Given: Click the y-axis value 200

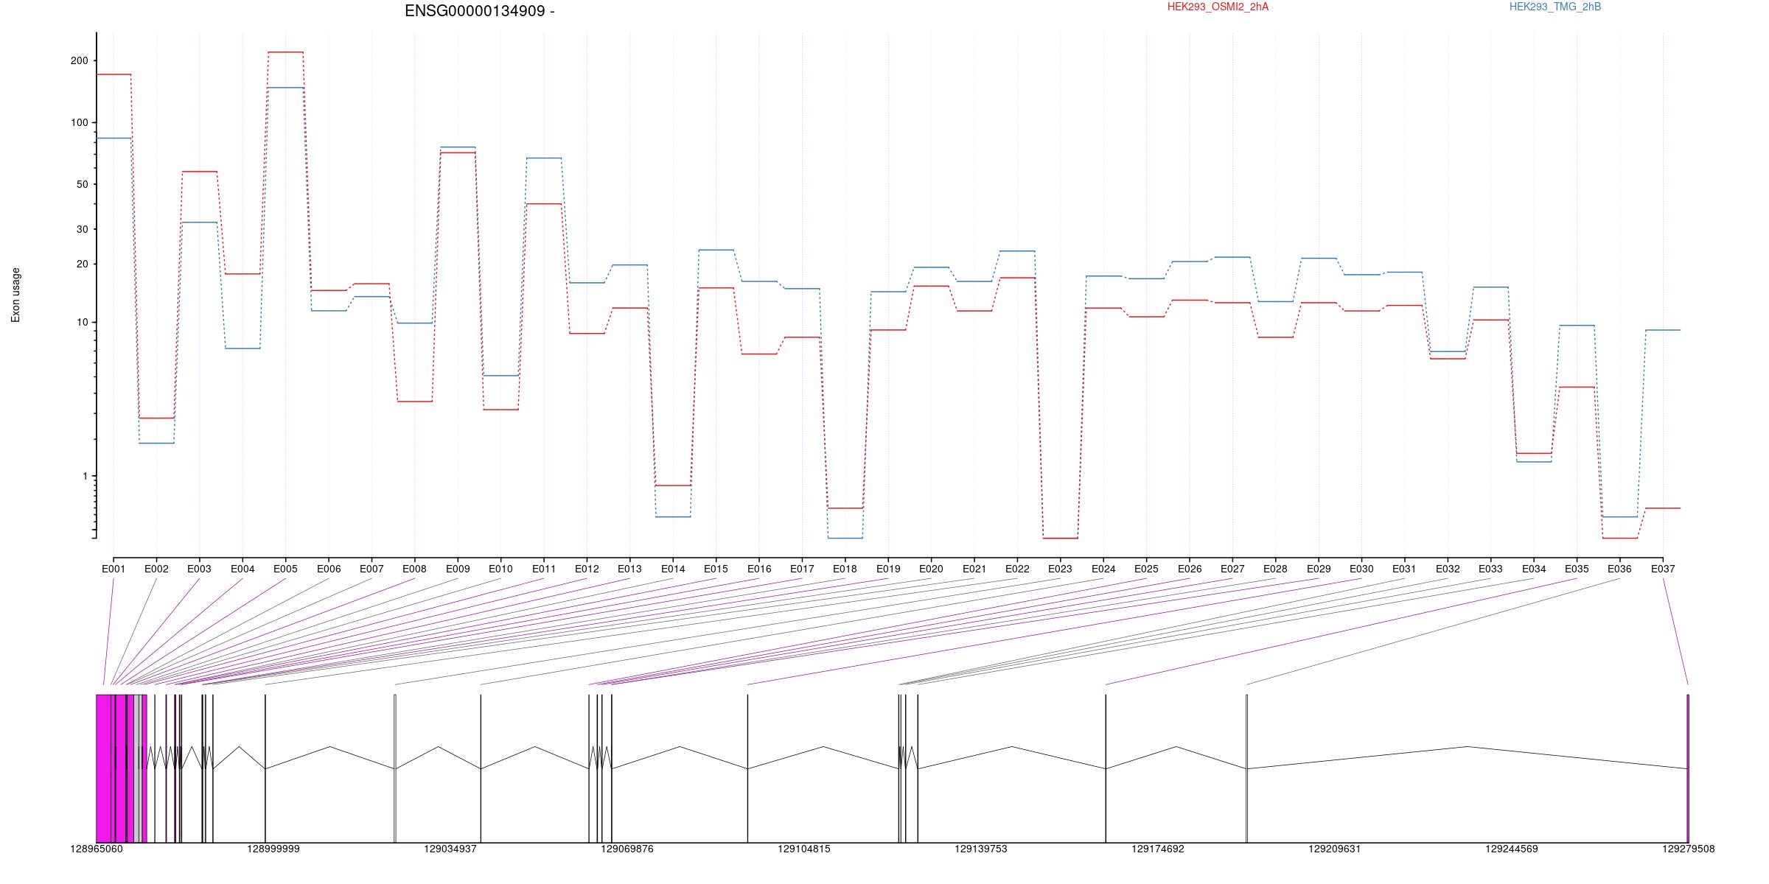Looking at the screenshot, I should 79,60.
